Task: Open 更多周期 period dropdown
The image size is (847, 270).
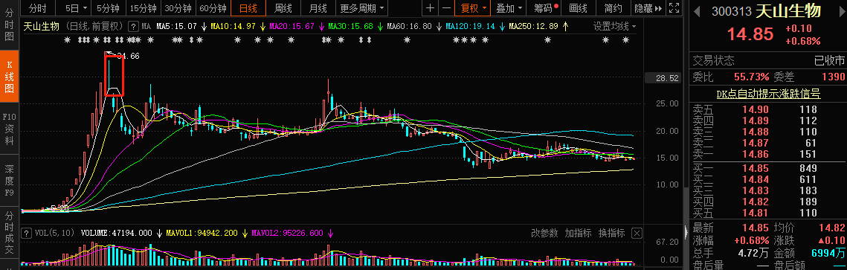Action: pos(363,8)
